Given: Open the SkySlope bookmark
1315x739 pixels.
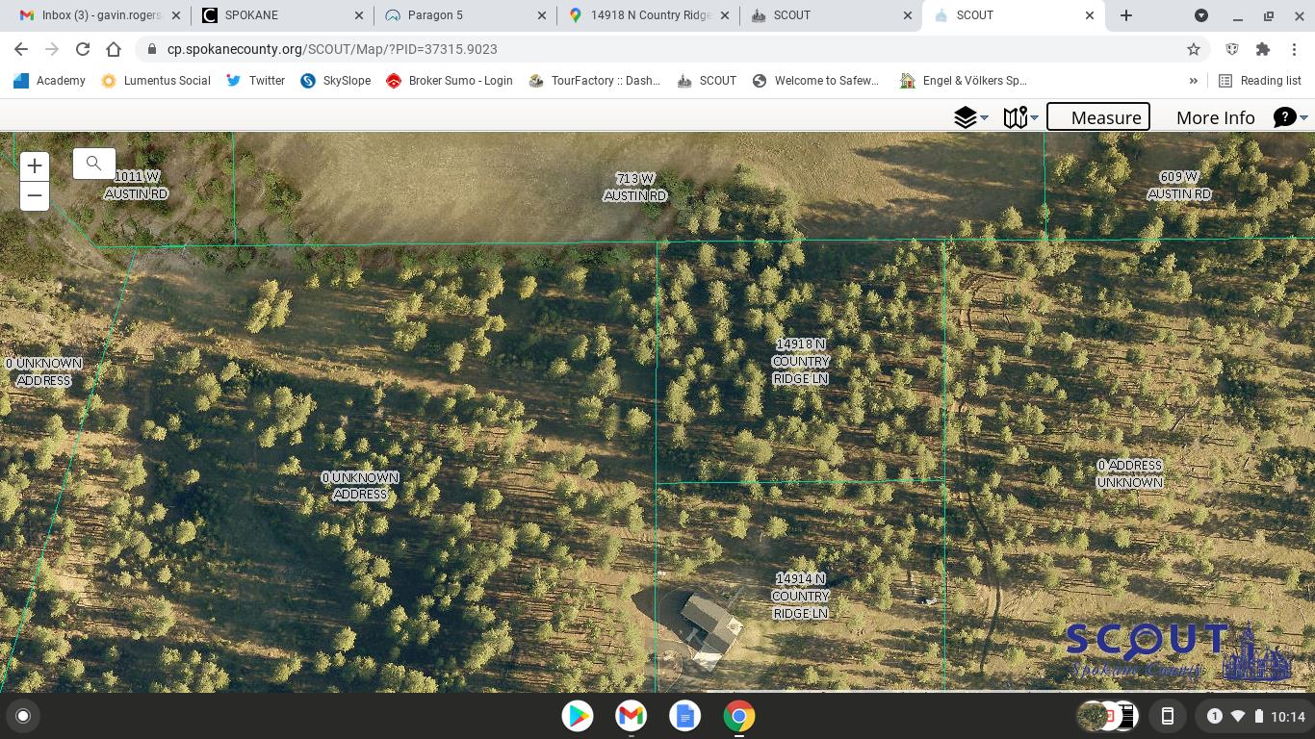Looking at the screenshot, I should pyautogui.click(x=335, y=81).
